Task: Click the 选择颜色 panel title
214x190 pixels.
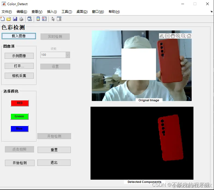Action: pos(11,91)
